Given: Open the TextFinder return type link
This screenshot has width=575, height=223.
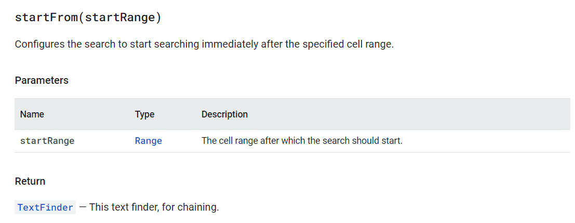Looking at the screenshot, I should (x=46, y=207).
